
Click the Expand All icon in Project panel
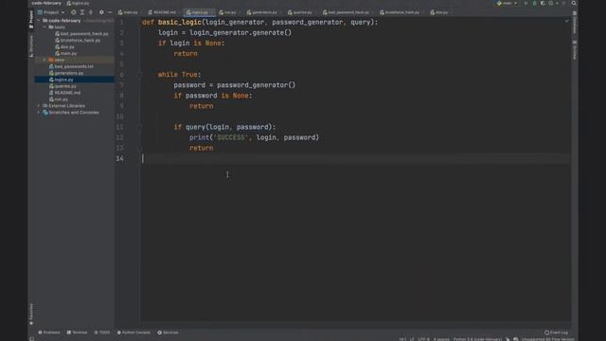[x=82, y=12]
